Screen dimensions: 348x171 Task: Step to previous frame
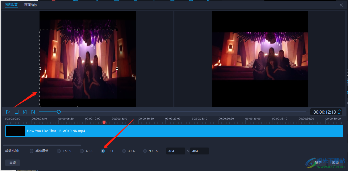(25, 112)
